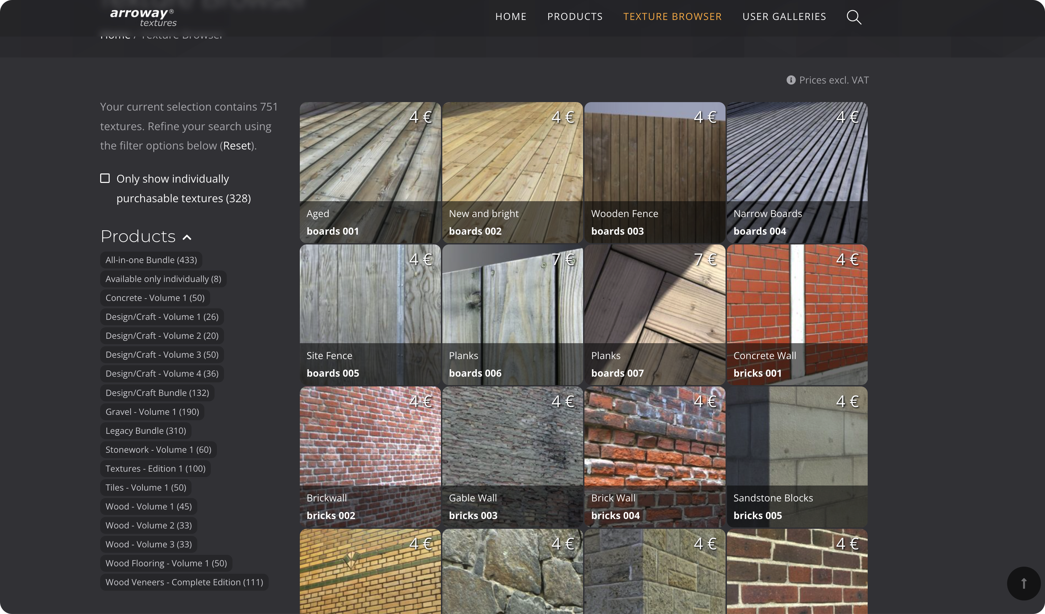1045x614 pixels.
Task: Filter by Concrete - Volume 1 (50)
Action: tap(155, 298)
